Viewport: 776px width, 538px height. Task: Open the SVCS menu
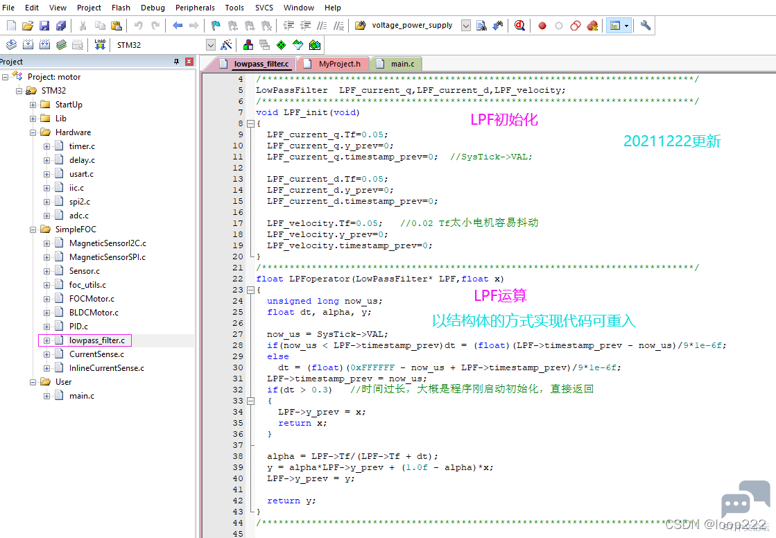(x=264, y=8)
